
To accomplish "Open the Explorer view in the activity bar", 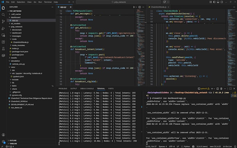I will click(3, 8).
